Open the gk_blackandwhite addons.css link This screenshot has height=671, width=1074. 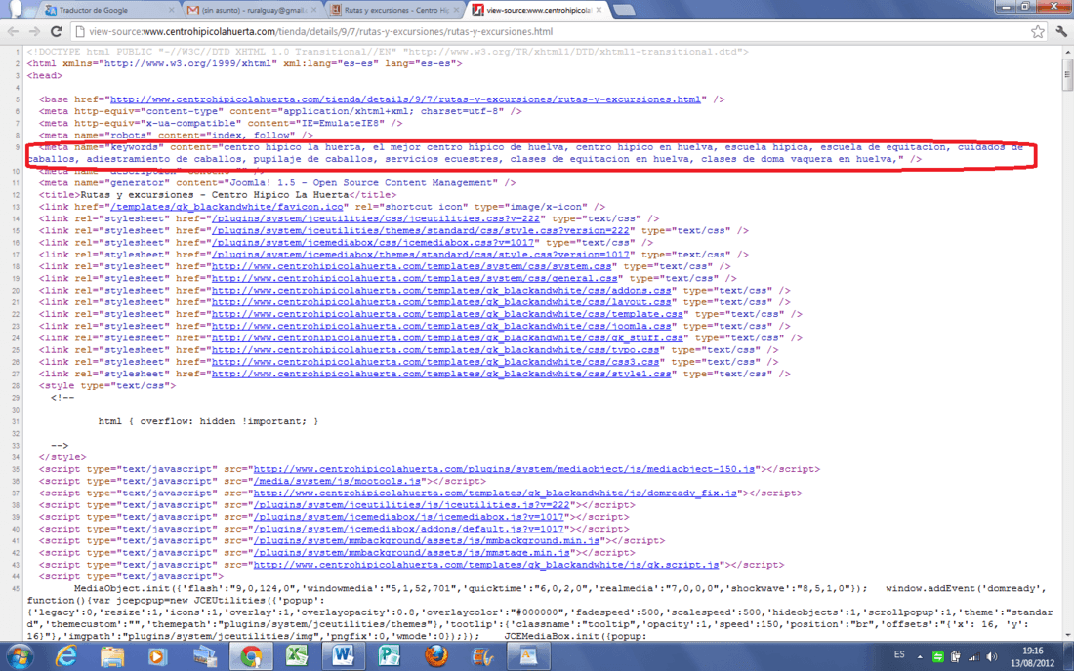(x=441, y=290)
